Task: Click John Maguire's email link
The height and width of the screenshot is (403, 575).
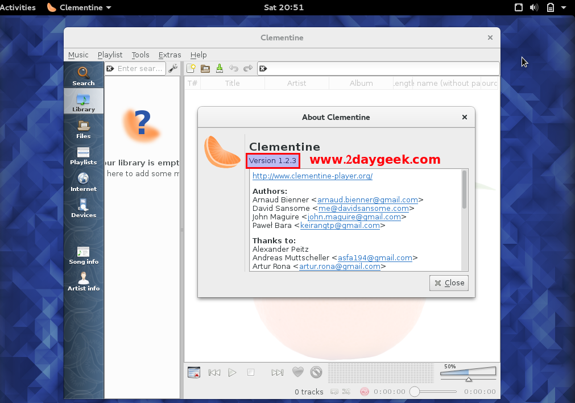Action: [x=354, y=217]
